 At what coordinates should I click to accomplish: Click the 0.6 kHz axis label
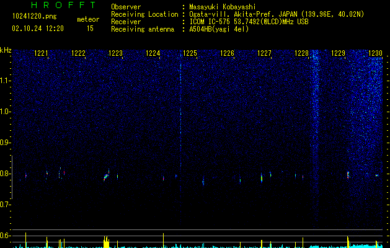(6, 236)
